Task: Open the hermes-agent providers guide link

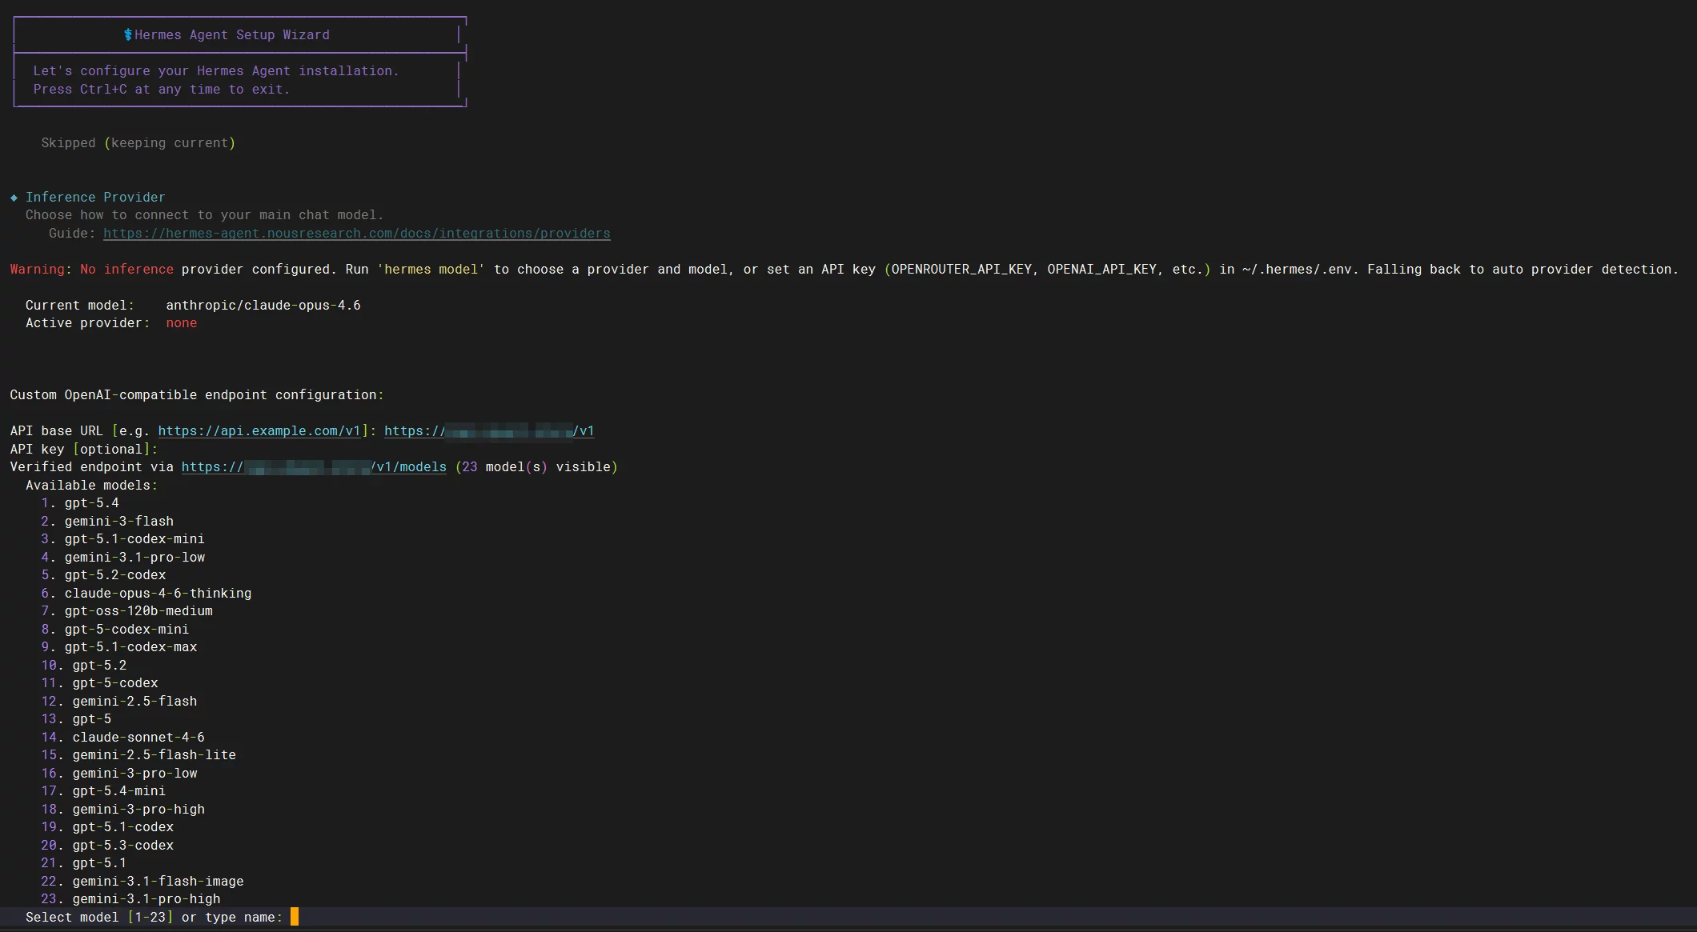Action: 356,234
